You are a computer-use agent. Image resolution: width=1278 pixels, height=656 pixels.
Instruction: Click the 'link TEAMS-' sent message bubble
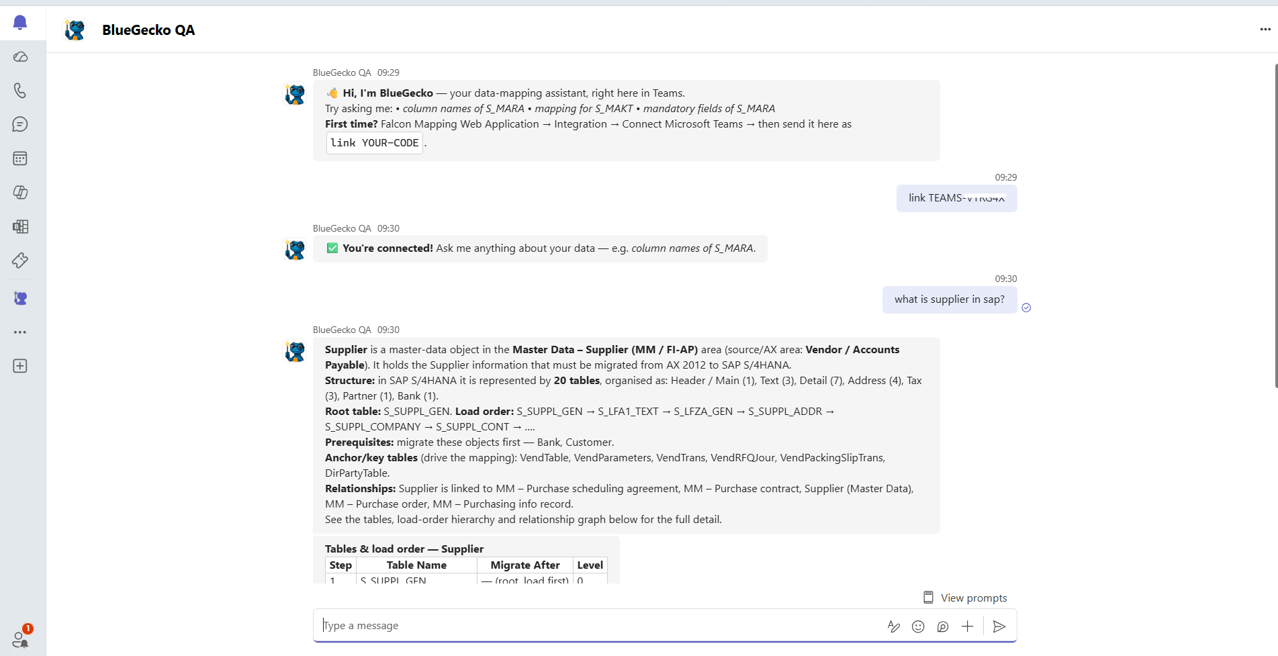(956, 198)
